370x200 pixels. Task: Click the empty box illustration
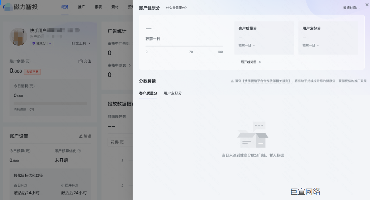253,135
